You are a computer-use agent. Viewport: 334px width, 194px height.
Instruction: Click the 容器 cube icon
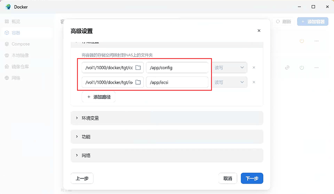pyautogui.click(x=7, y=32)
